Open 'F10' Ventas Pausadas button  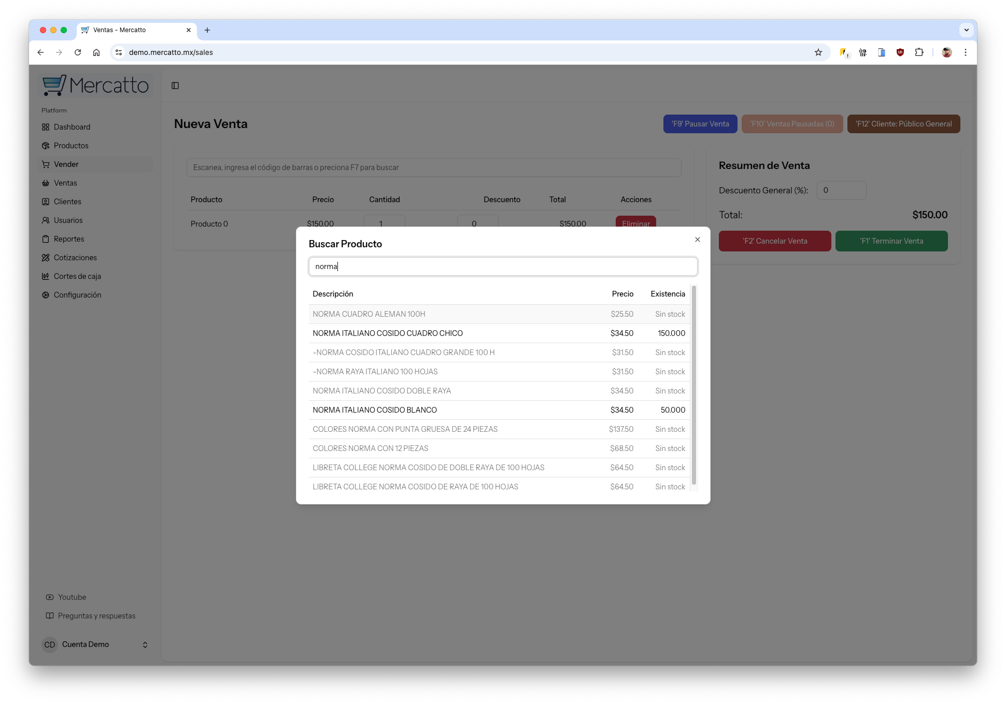click(x=792, y=124)
